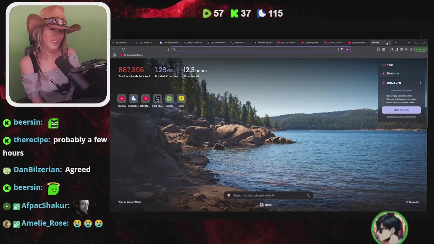Bookmark this page with the bookmark icon
Viewport: 434px width, 244px height.
167,49
